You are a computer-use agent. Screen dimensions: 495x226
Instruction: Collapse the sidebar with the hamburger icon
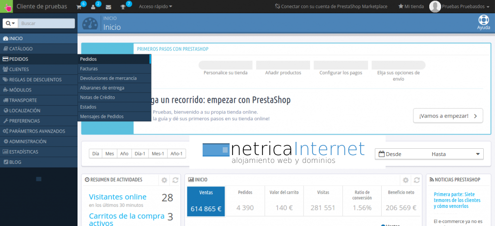click(39, 179)
